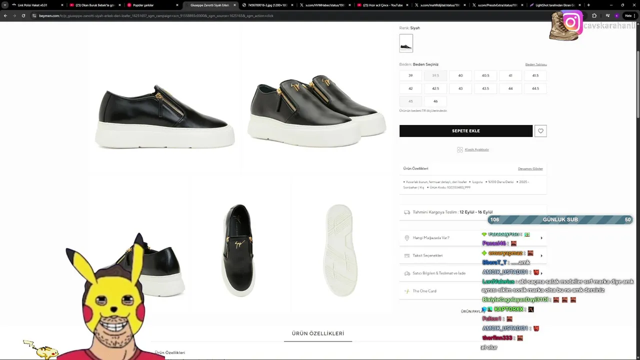
Task: Go back with browser back arrow
Action: pyautogui.click(x=5, y=15)
